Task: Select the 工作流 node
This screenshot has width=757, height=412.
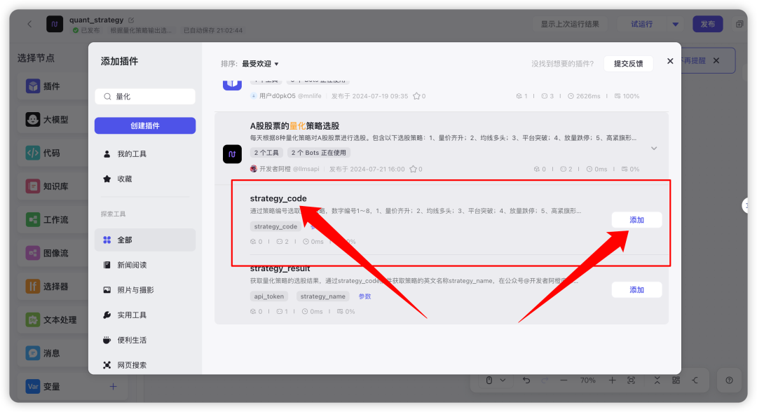Action: (53, 219)
